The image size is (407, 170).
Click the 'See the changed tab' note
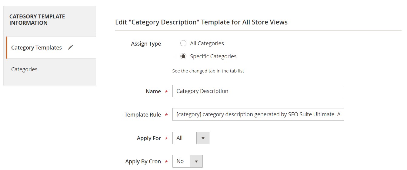[x=208, y=71]
